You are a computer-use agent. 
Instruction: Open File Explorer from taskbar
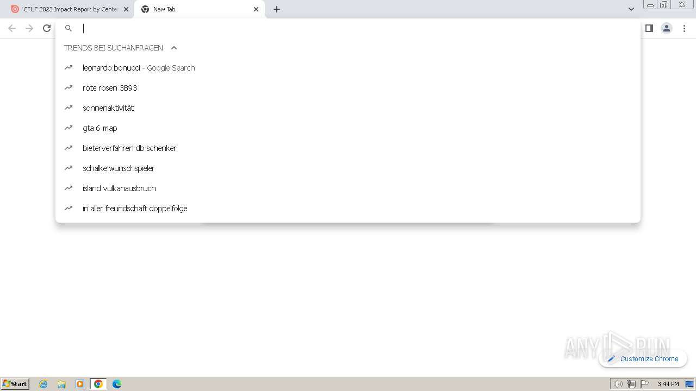pos(61,384)
